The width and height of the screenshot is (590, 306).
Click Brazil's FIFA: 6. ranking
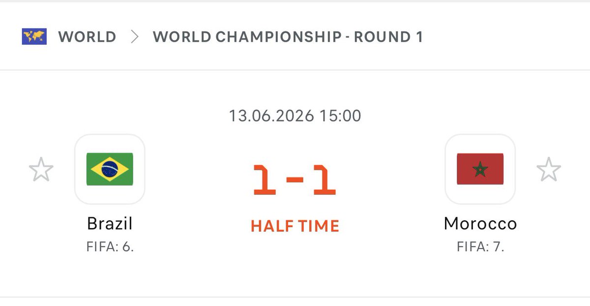click(110, 246)
